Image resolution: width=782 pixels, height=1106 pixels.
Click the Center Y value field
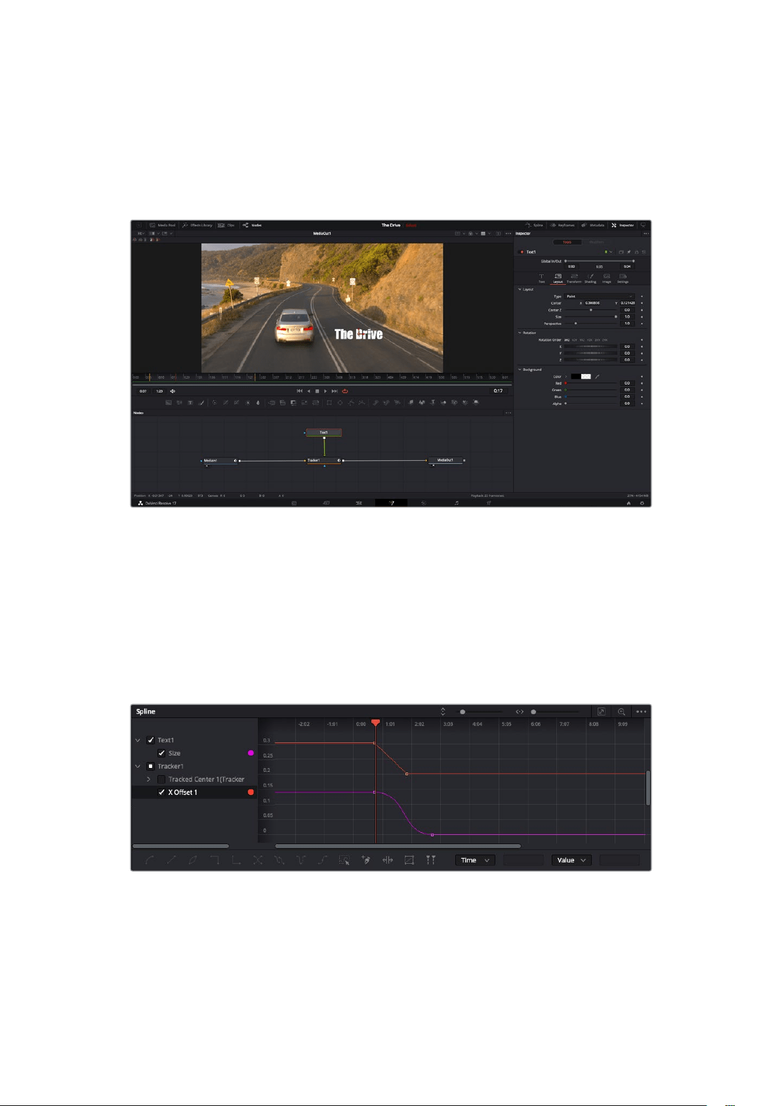point(628,303)
